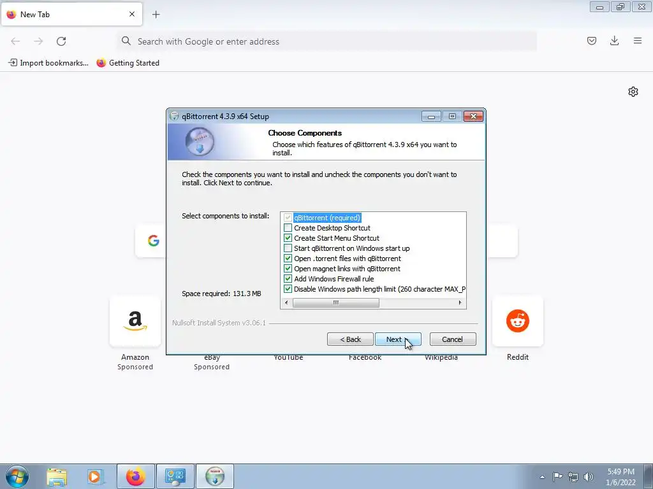This screenshot has width=653, height=489.
Task: Click the Firefox address bar
Action: tap(327, 41)
